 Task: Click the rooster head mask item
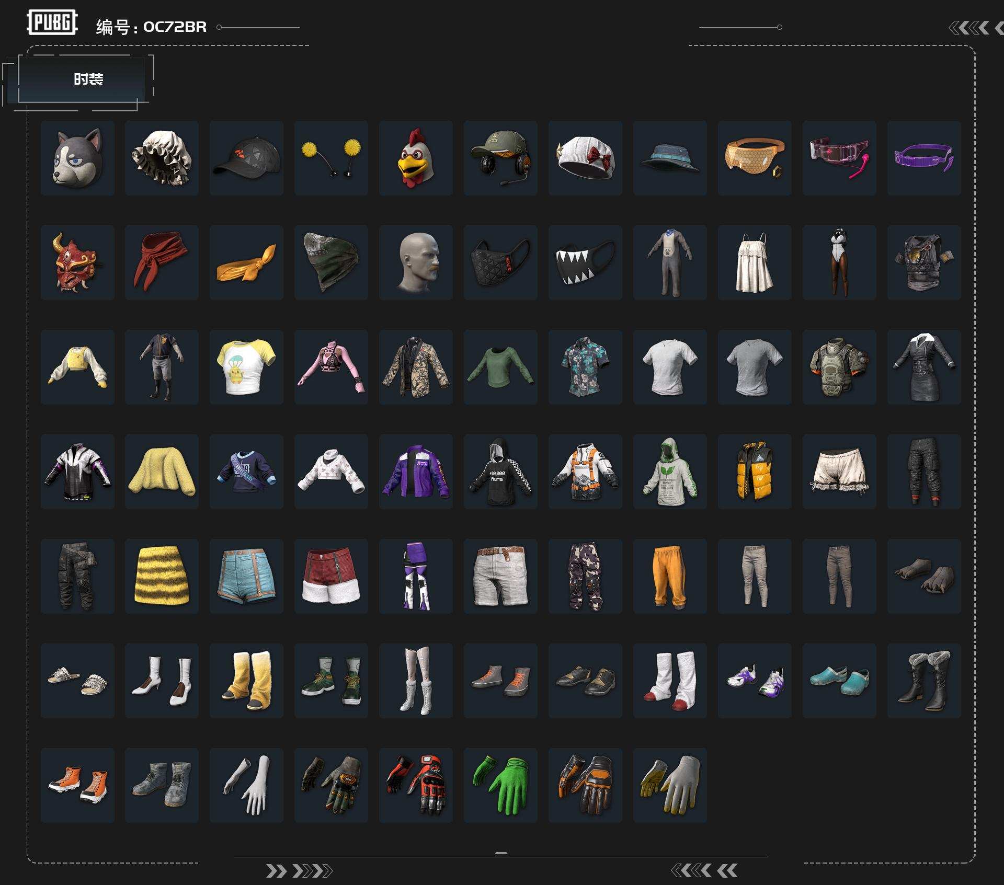click(416, 158)
